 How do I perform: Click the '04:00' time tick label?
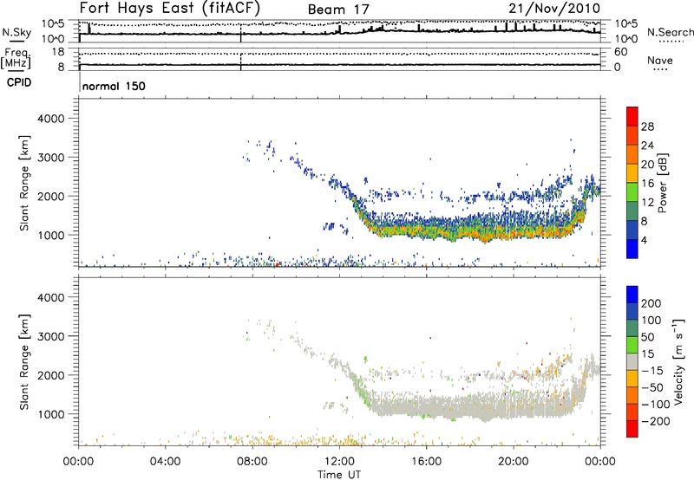[x=165, y=462]
